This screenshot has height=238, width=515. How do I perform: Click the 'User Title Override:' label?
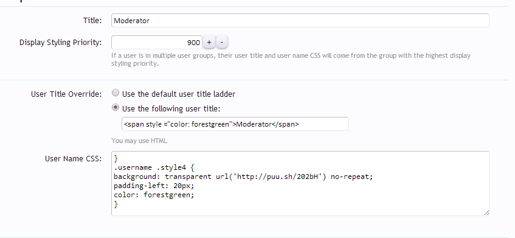66,94
